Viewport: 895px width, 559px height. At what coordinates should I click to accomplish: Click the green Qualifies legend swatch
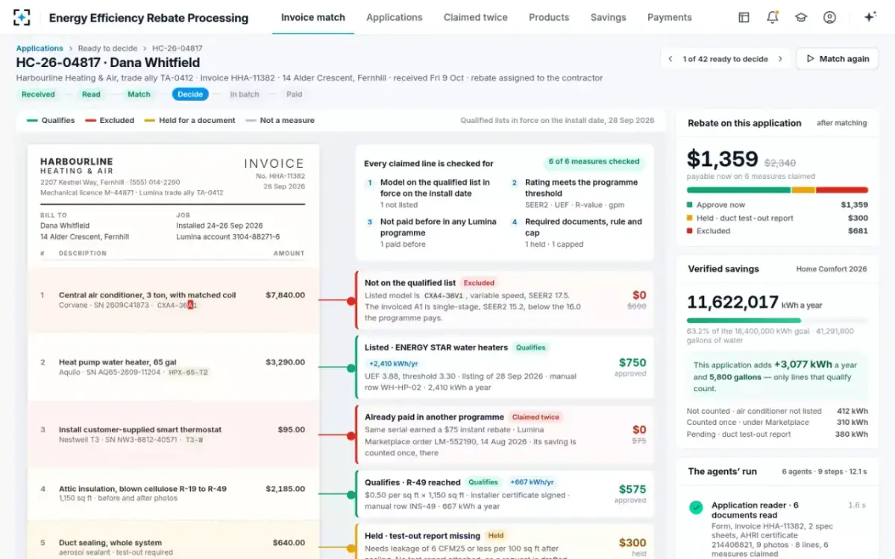32,121
